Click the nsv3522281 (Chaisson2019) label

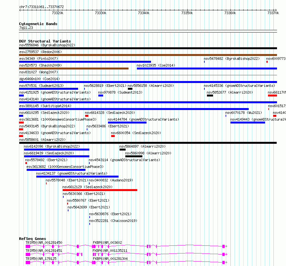[113, 221]
